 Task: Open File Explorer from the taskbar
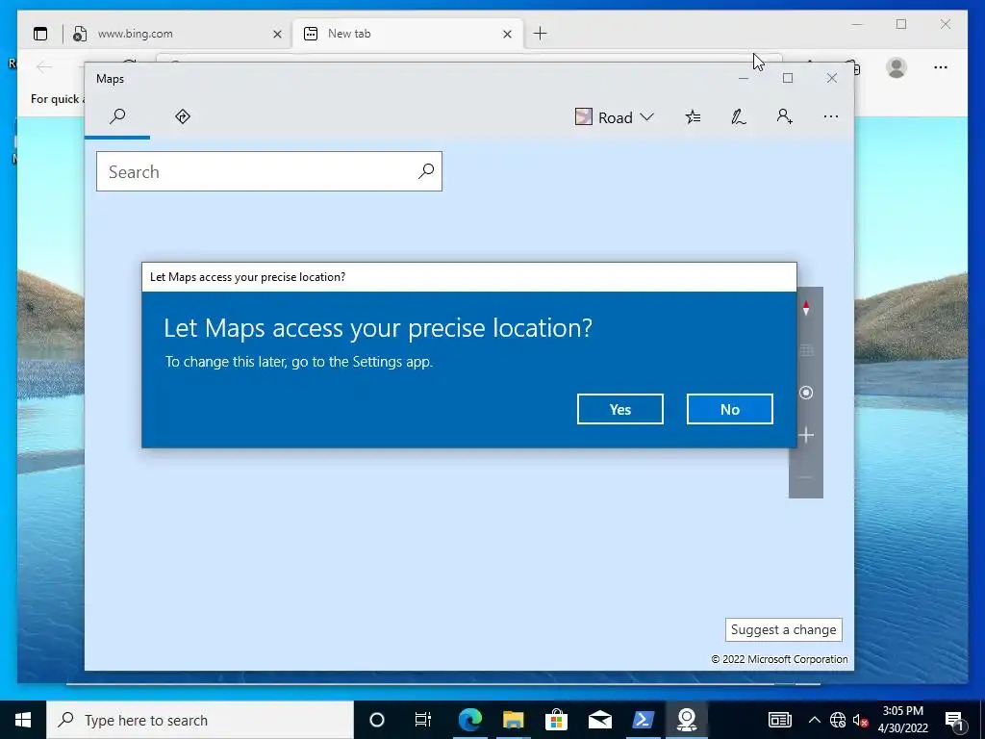pyautogui.click(x=514, y=720)
